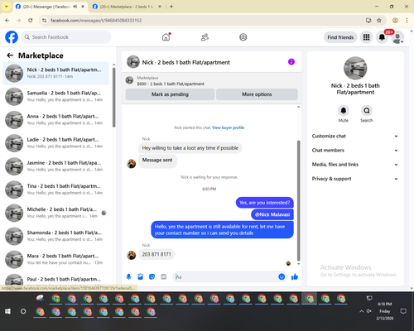This screenshot has width=414, height=331.
Task: Send a thumbs up like
Action: pyautogui.click(x=295, y=276)
